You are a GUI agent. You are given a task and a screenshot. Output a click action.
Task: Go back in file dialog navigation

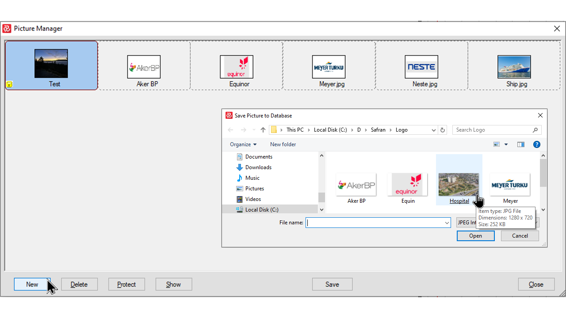click(x=230, y=130)
